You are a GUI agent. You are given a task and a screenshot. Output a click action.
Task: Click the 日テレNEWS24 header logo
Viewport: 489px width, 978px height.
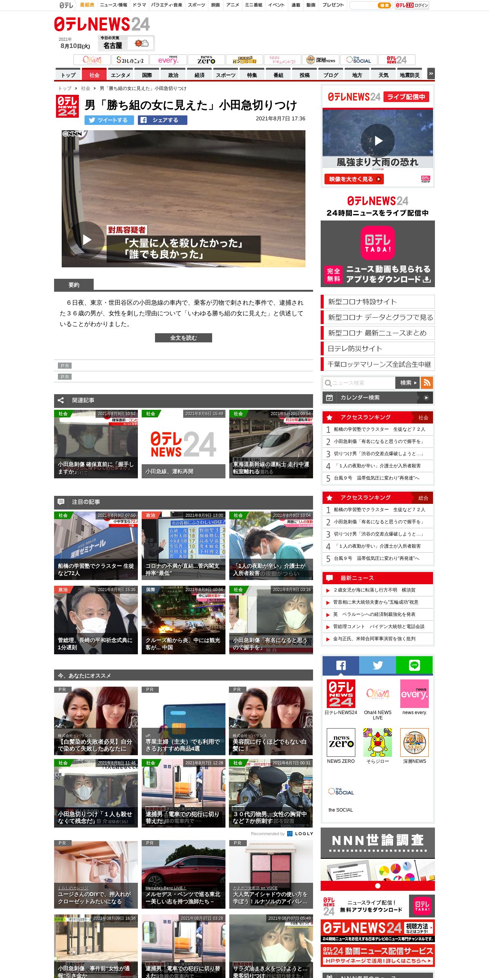click(102, 24)
